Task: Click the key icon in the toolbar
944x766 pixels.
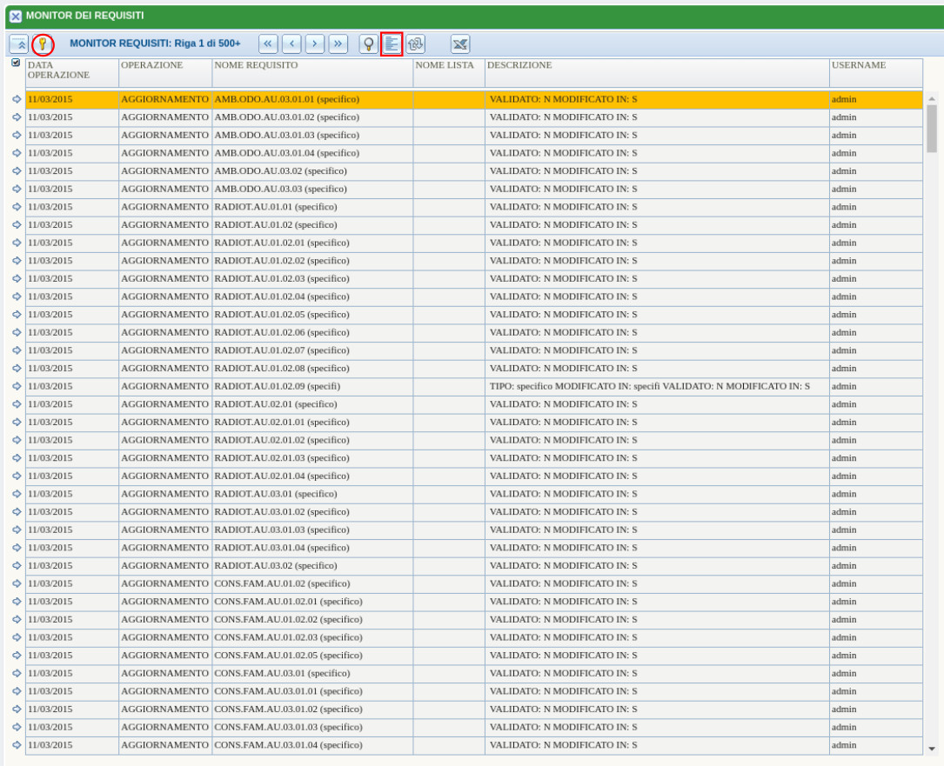Action: (x=42, y=43)
